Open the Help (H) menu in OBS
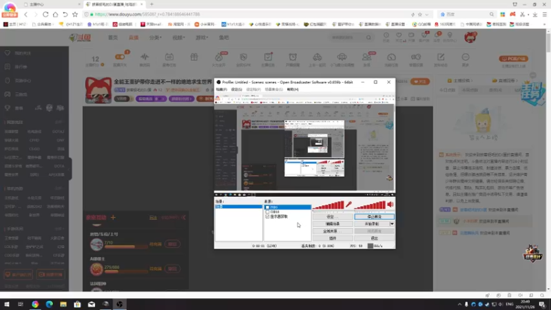Viewport: 551px width, 310px height. coord(293,90)
